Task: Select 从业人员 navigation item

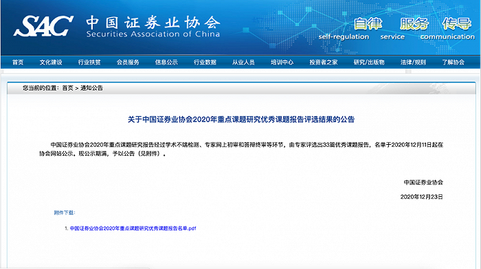Action: (x=243, y=62)
